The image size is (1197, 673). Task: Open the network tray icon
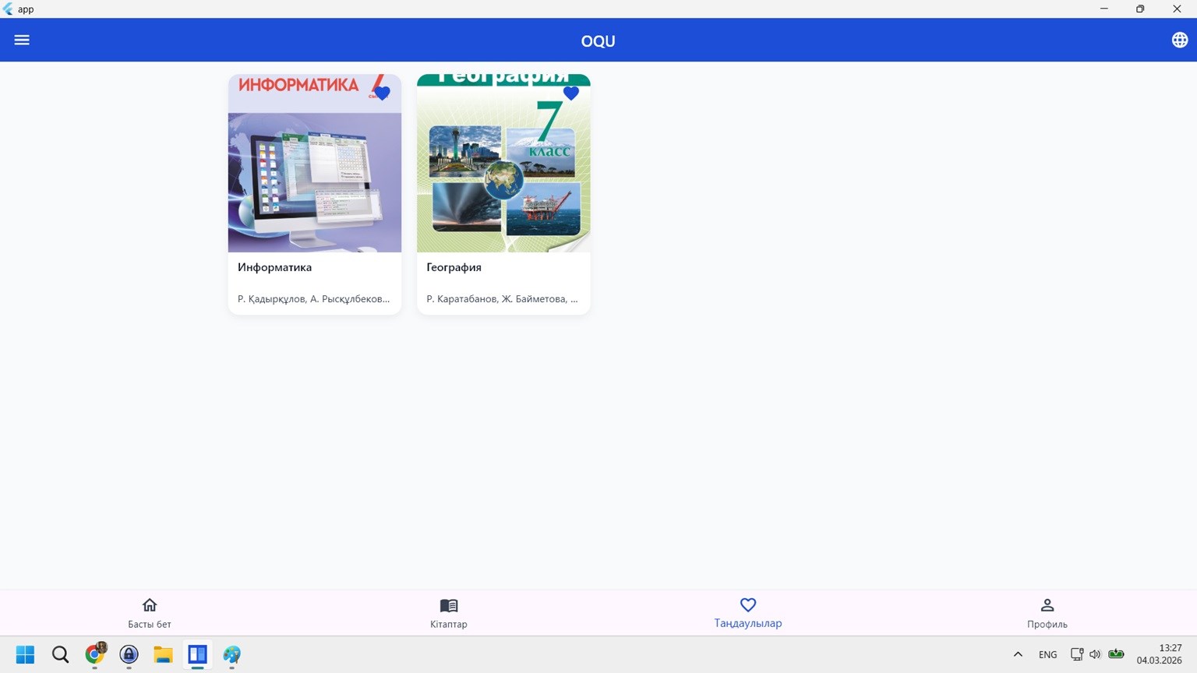1076,654
